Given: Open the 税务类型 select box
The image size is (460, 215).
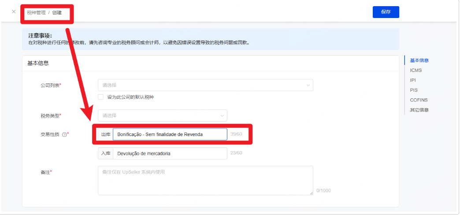Looking at the screenshot, I should click(x=163, y=116).
